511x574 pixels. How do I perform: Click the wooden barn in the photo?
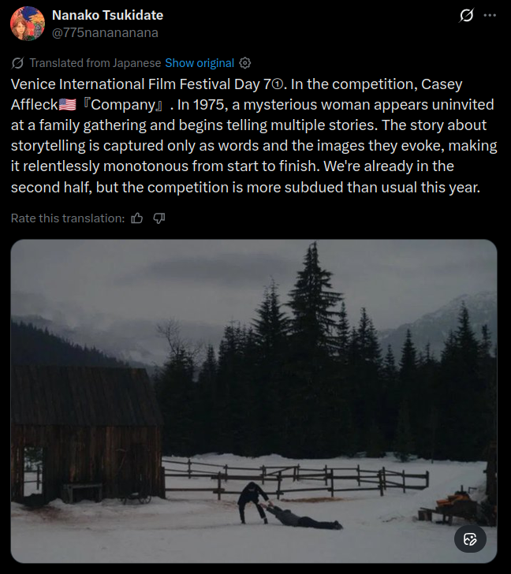87,434
